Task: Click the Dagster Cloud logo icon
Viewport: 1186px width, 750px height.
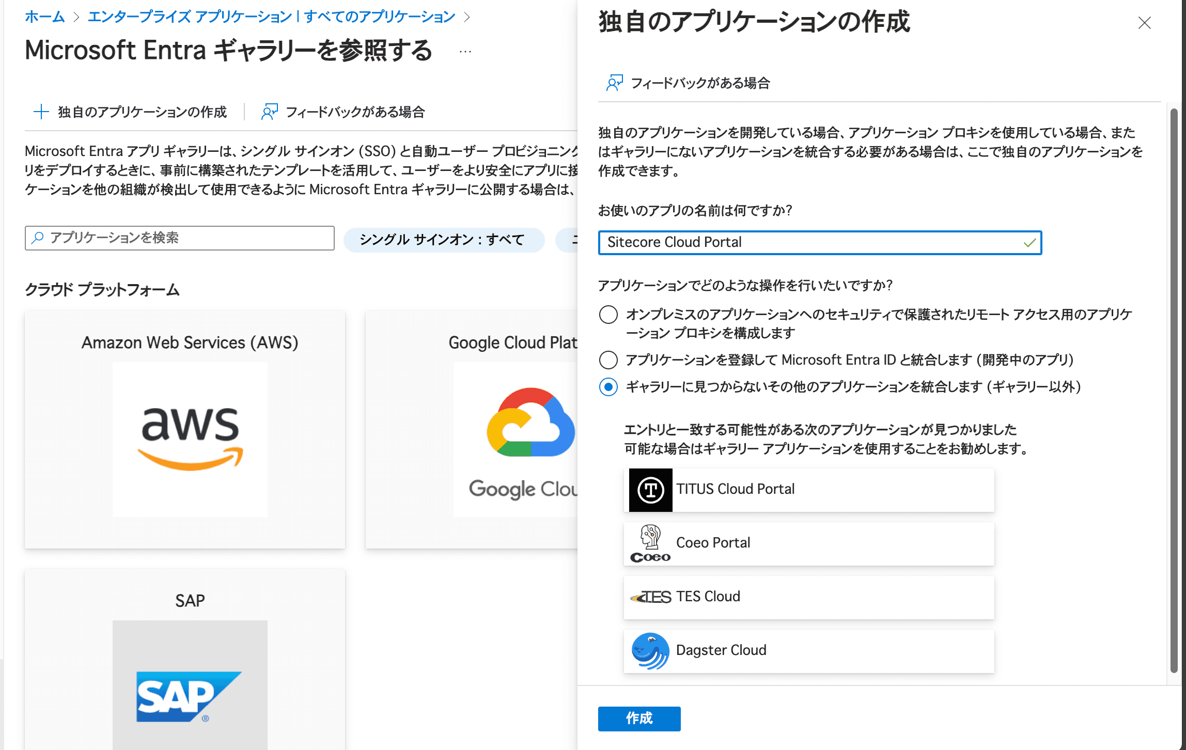Action: point(650,651)
